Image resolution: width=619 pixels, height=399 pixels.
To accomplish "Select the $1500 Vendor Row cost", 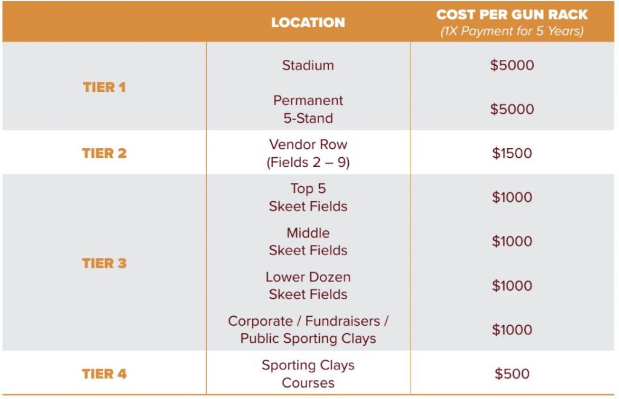I will tap(512, 153).
